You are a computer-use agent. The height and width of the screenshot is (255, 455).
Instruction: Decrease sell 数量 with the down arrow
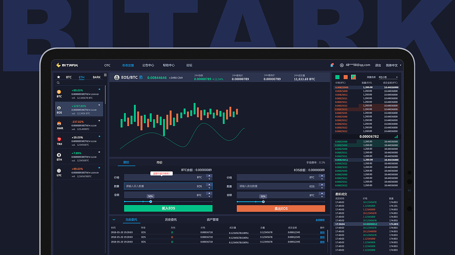pyautogui.click(x=322, y=188)
